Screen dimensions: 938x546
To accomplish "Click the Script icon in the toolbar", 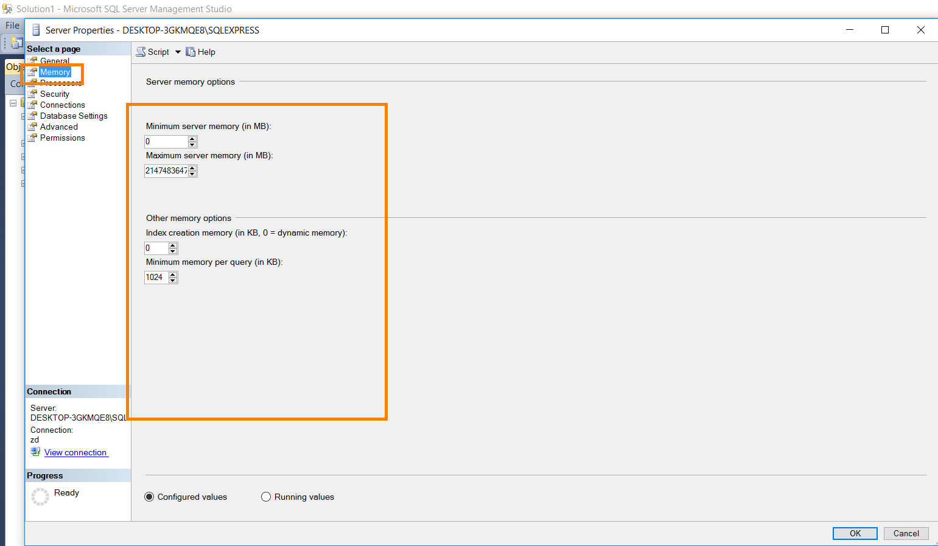I will [141, 52].
